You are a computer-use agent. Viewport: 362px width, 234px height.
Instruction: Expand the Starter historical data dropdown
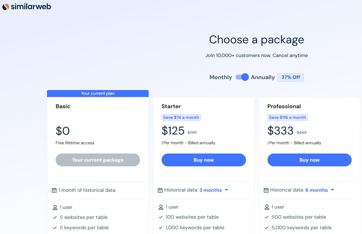tap(227, 190)
